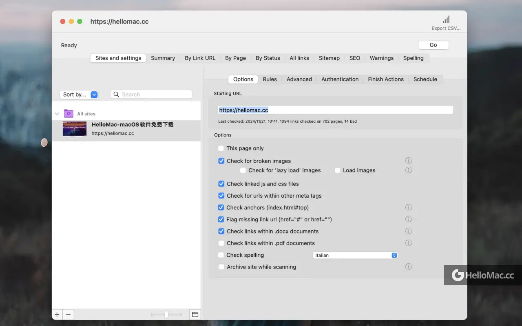This screenshot has height=326, width=522.
Task: Switch to the SEO tab
Action: pyautogui.click(x=355, y=58)
